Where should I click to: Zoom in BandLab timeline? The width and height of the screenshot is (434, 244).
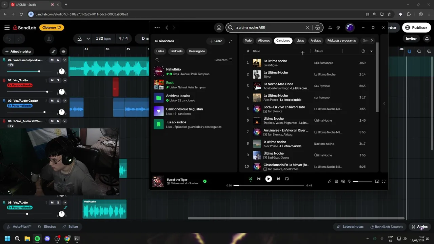[x=429, y=52]
